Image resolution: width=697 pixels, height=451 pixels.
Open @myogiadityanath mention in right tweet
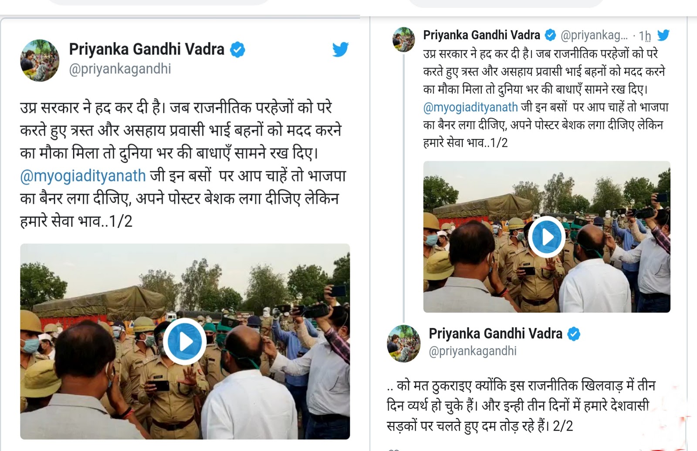(470, 107)
